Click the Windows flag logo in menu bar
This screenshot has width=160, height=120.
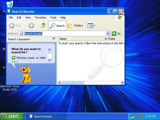pyautogui.click(x=119, y=17)
